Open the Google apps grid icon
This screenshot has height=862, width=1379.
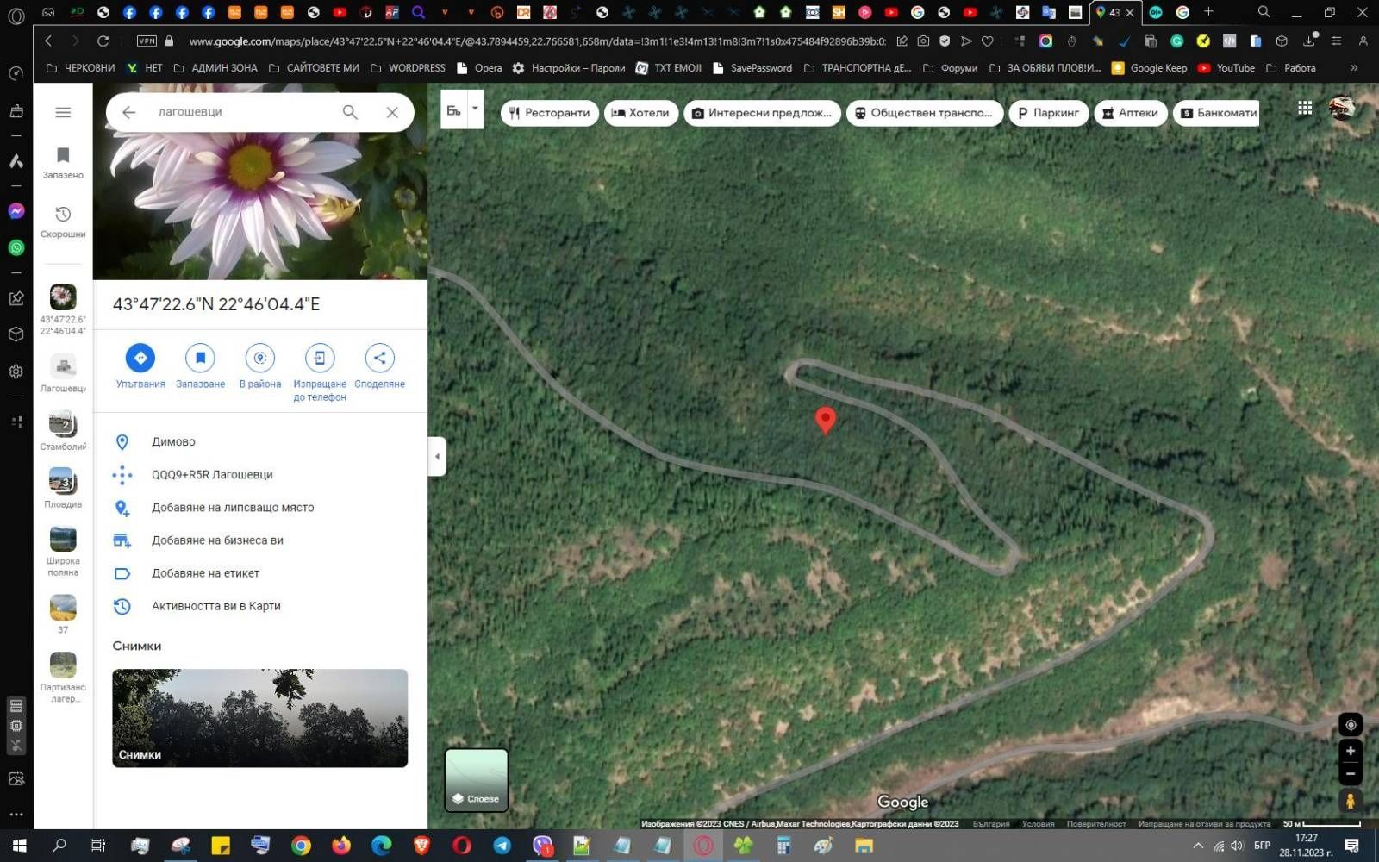pyautogui.click(x=1305, y=108)
